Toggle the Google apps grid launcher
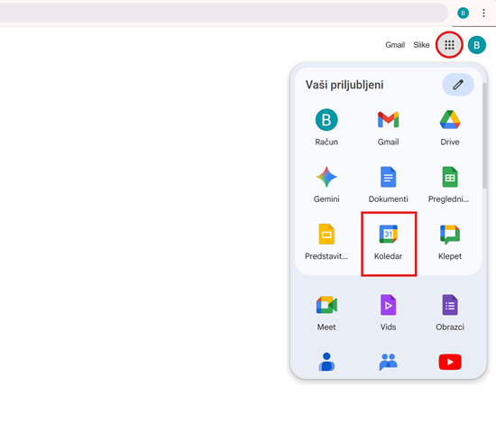Image resolution: width=496 pixels, height=433 pixels. click(x=449, y=45)
